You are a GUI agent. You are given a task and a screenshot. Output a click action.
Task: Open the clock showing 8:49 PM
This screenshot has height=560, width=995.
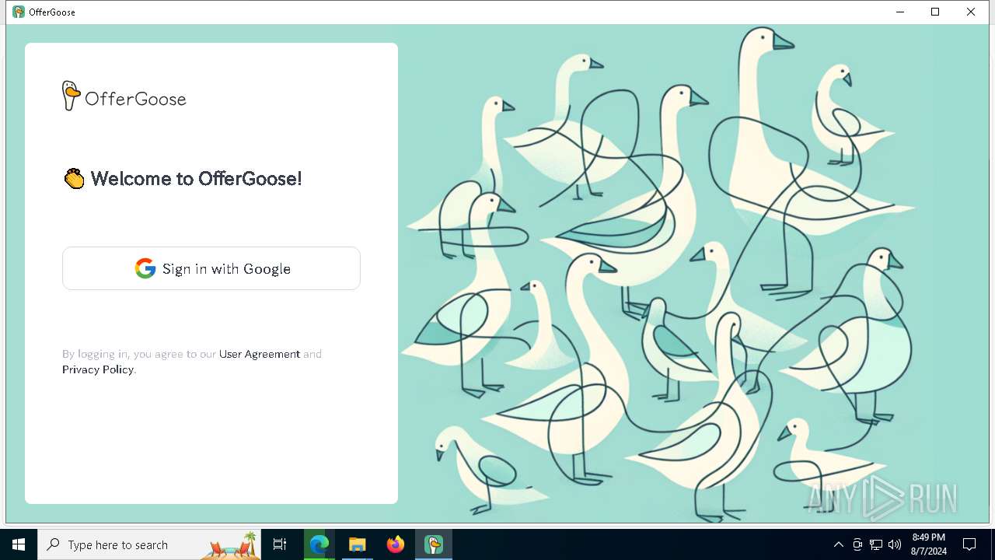click(x=929, y=544)
